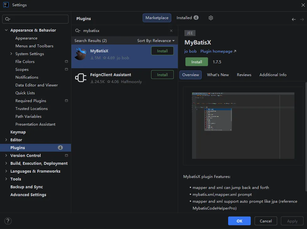Click the IntelliJ Settings window icon

pyautogui.click(x=6, y=5)
